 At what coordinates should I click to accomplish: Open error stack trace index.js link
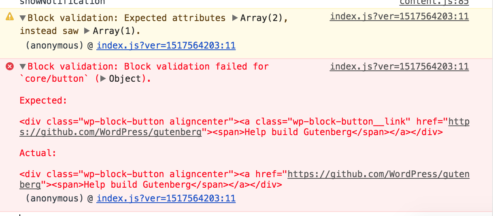point(166,198)
